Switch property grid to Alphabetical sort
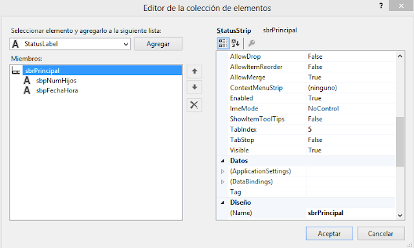Viewport: 414px width, 248px height. (x=235, y=43)
